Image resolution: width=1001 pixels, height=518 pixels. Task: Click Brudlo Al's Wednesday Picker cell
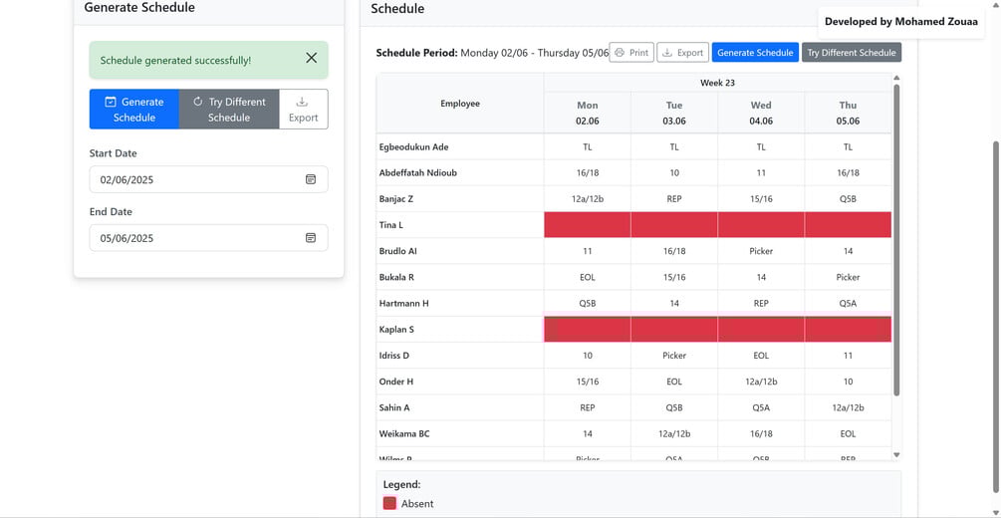[x=761, y=251]
